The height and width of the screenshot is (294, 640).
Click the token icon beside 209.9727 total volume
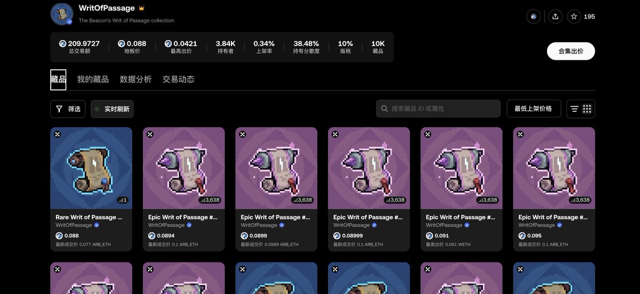[x=62, y=44]
